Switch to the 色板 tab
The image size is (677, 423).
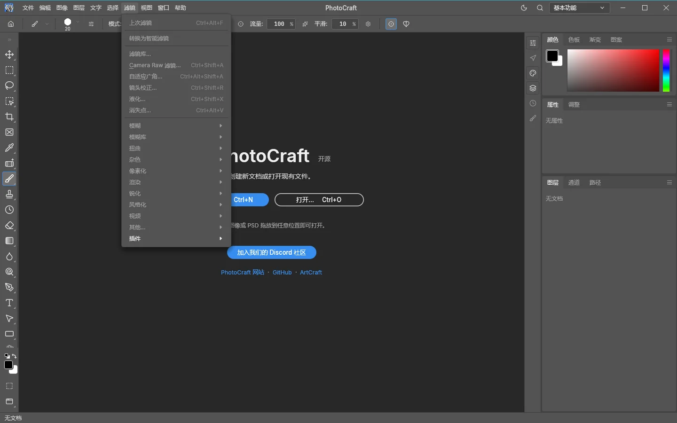click(574, 39)
